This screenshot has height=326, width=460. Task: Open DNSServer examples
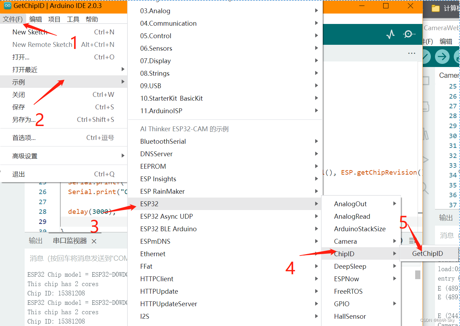coord(225,154)
